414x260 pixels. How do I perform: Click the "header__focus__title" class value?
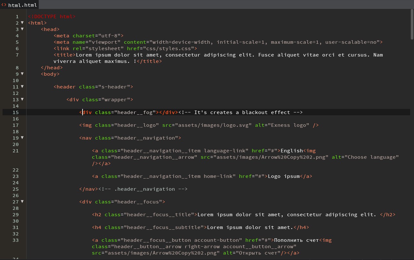159,215
